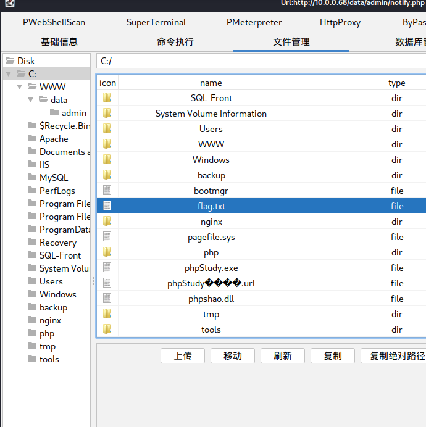Click the folder icon beside tools row
This screenshot has width=426, height=427.
[x=107, y=330]
